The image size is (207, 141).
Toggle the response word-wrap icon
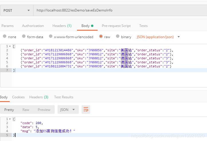[x=86, y=109]
